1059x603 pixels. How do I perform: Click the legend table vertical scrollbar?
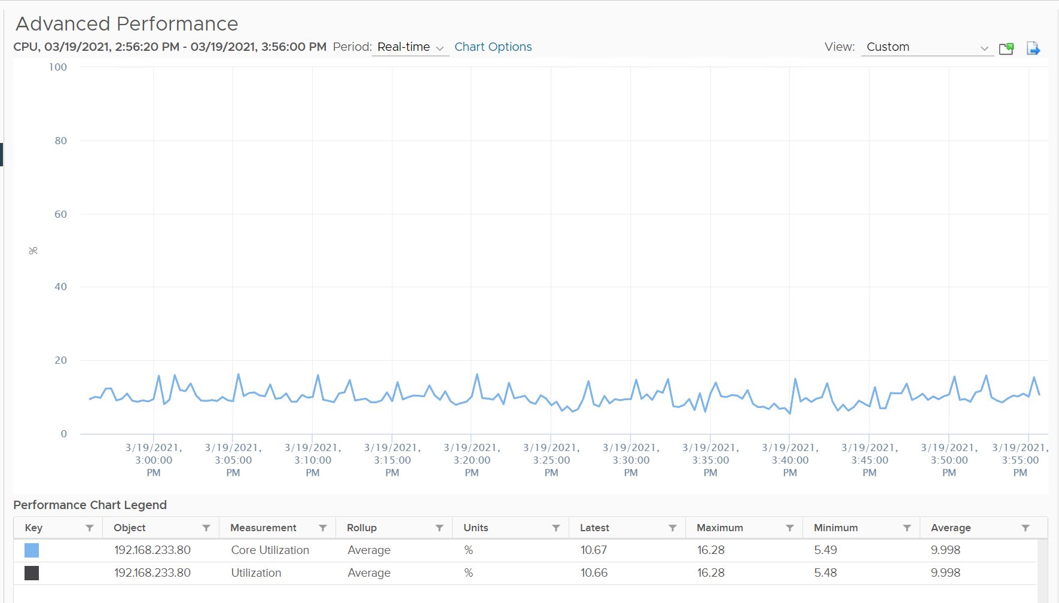[x=1043, y=571]
